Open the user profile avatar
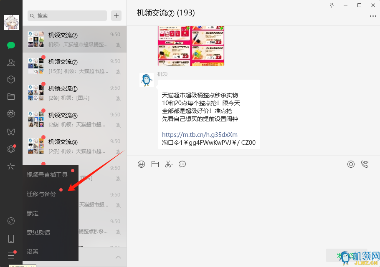This screenshot has width=380, height=267. pyautogui.click(x=11, y=22)
